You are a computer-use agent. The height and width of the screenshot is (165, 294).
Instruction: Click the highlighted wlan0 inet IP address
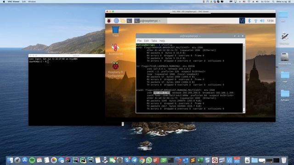click(x=162, y=93)
